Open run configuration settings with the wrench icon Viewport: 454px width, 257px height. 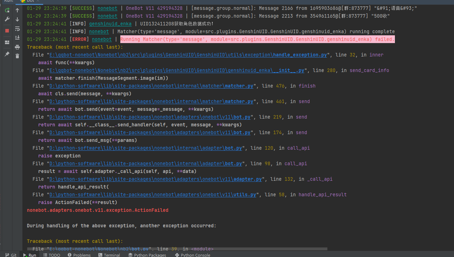point(7,18)
